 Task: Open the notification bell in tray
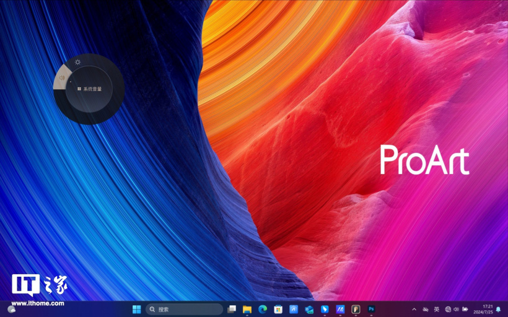[499, 309]
